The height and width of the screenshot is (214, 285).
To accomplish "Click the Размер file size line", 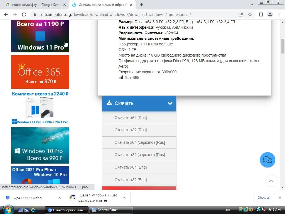I will pos(176,22).
